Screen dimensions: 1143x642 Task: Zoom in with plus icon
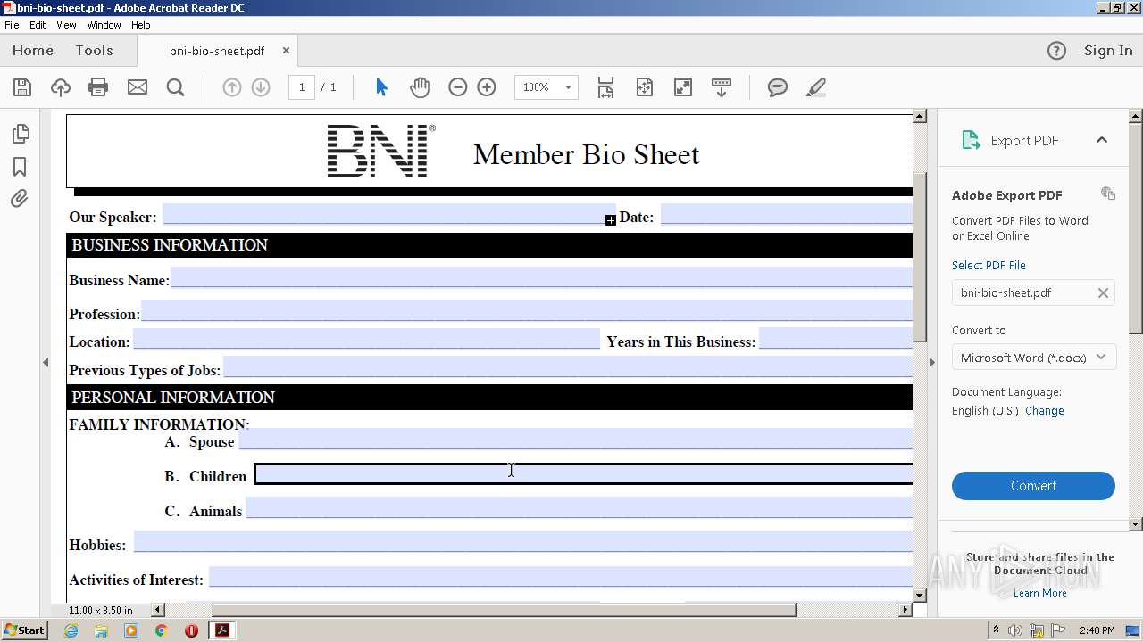pos(487,87)
